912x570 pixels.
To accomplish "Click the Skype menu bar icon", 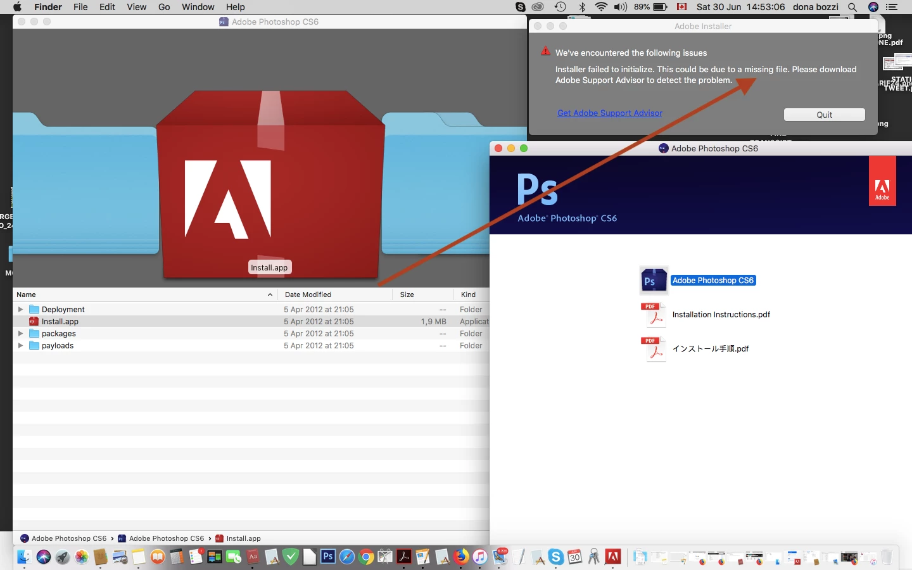I will (x=521, y=7).
